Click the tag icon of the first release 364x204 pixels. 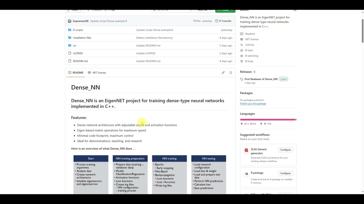pos(242,79)
